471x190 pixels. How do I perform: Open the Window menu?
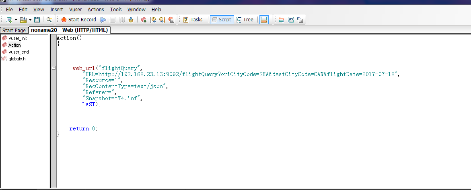click(136, 10)
